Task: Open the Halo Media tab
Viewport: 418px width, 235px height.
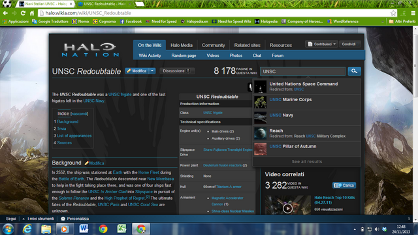Action: [182, 45]
